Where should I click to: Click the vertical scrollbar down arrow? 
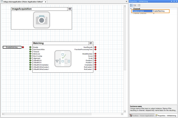coord(125,111)
